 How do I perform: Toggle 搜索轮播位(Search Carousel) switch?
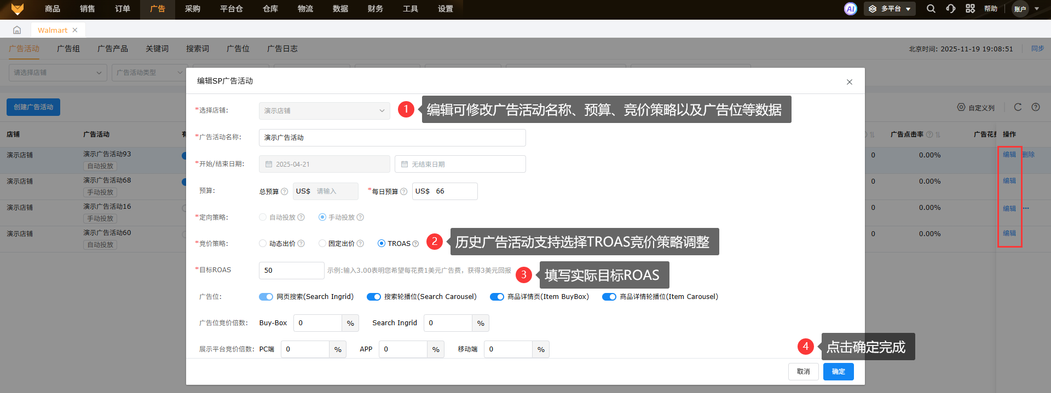(x=374, y=297)
